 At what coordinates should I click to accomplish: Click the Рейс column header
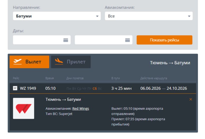pyautogui.click(x=16, y=78)
